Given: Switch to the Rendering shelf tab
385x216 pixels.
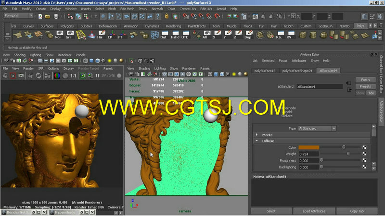Looking at the screenshot, I should click(173, 26).
